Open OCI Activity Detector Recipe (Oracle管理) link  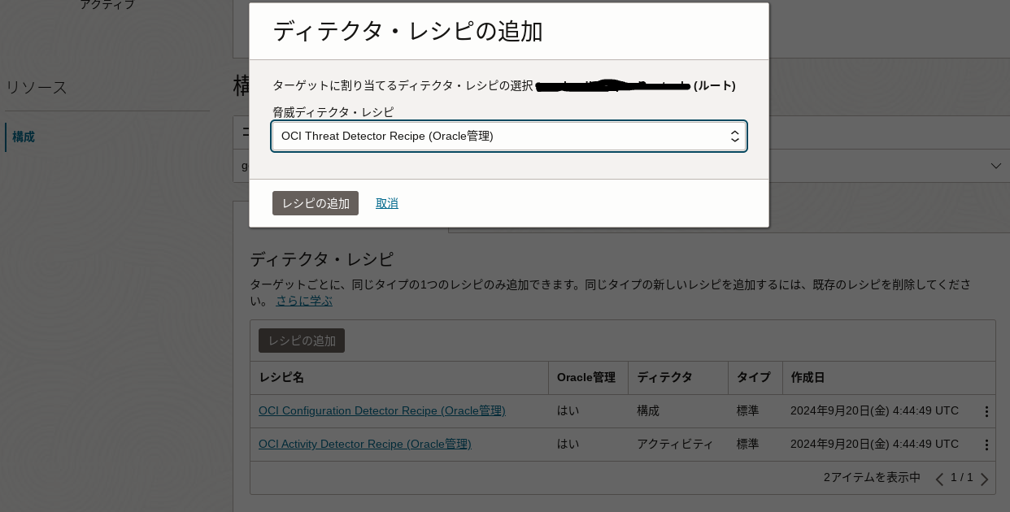click(x=364, y=444)
